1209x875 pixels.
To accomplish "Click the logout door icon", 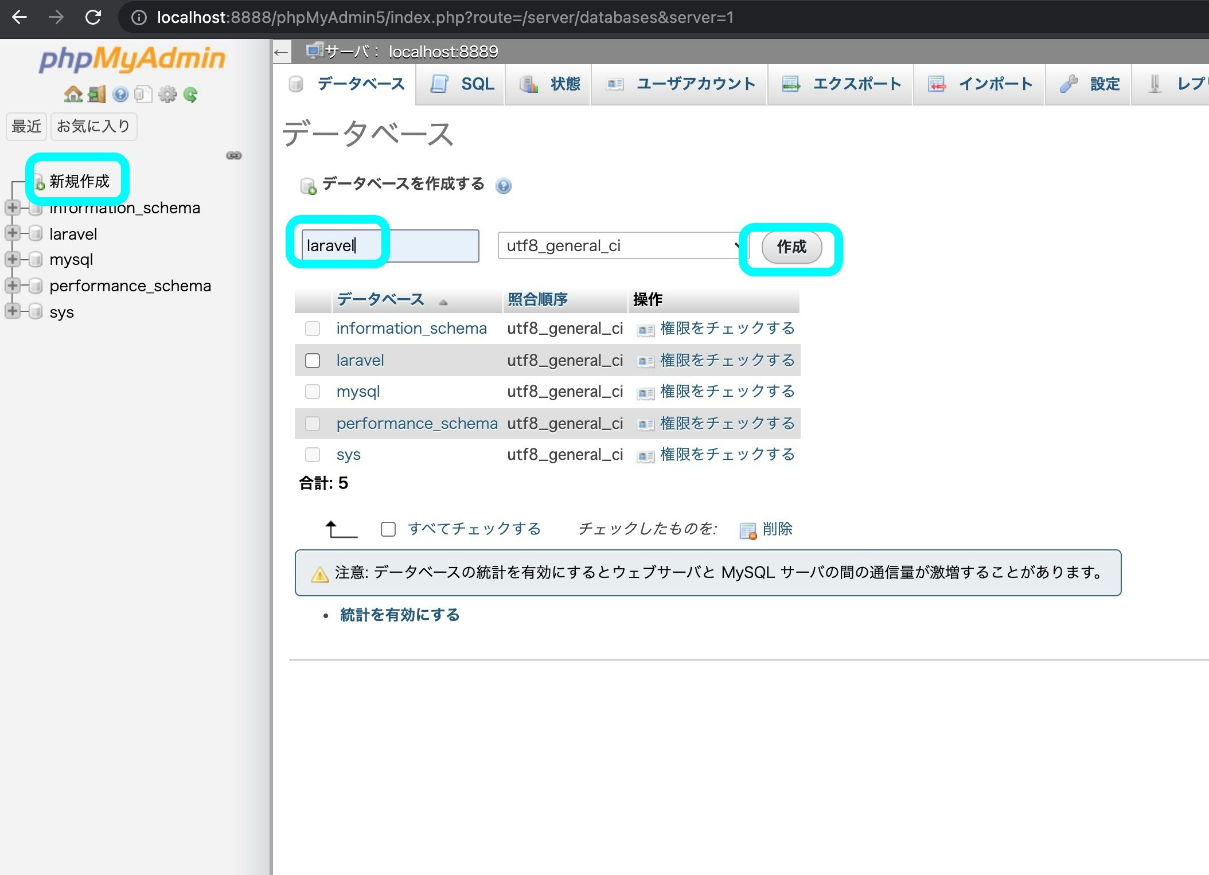I will pyautogui.click(x=96, y=94).
